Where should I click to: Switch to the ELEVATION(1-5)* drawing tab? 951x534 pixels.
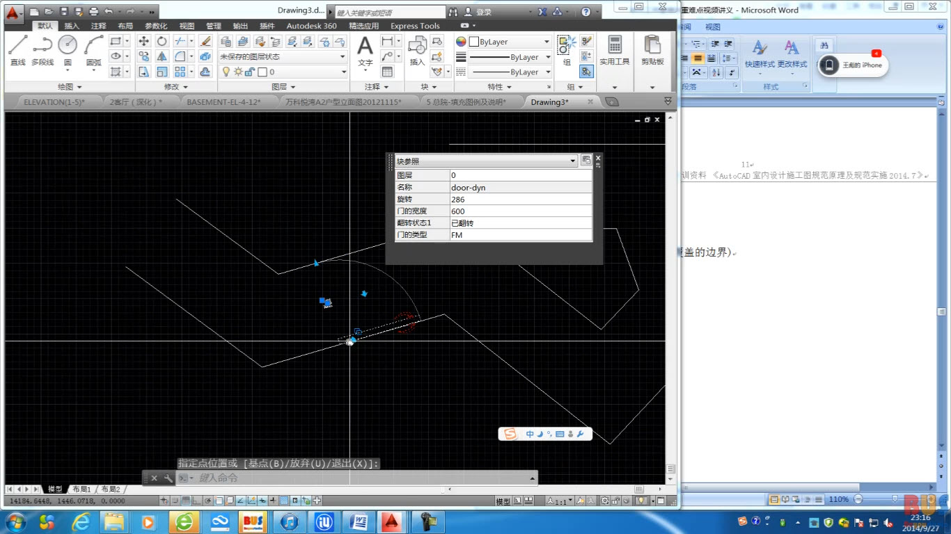(x=54, y=102)
